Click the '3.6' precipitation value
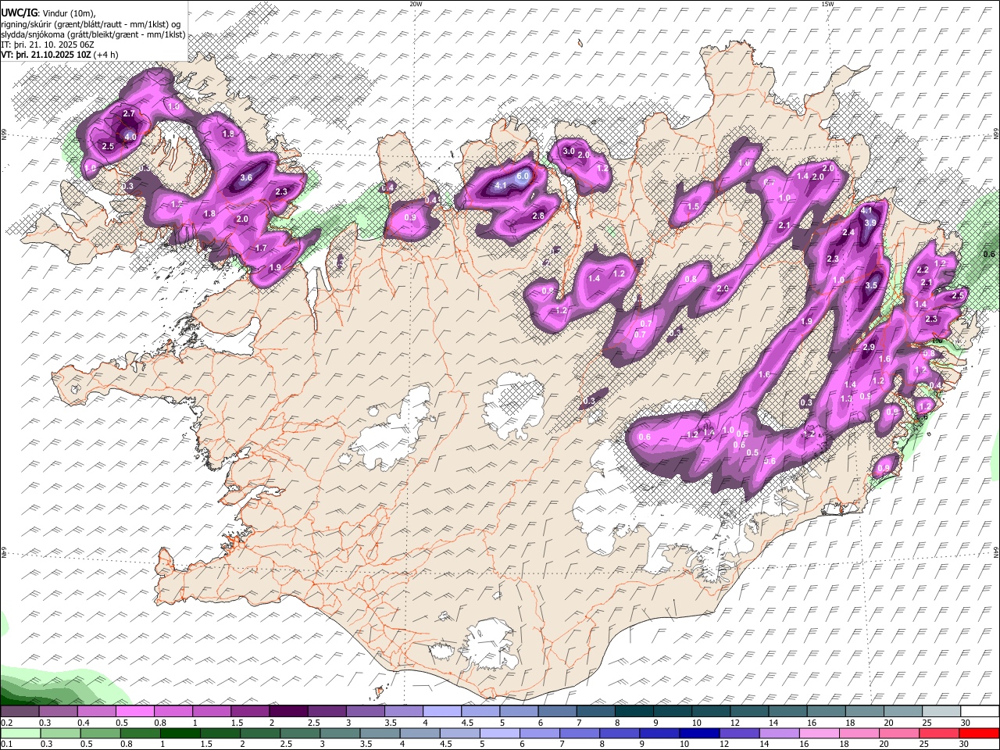Screen dimensions: 1000x750 tap(246, 177)
